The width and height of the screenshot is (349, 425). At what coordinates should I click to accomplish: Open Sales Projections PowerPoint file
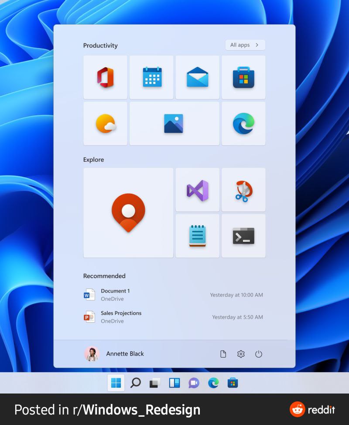click(x=173, y=317)
